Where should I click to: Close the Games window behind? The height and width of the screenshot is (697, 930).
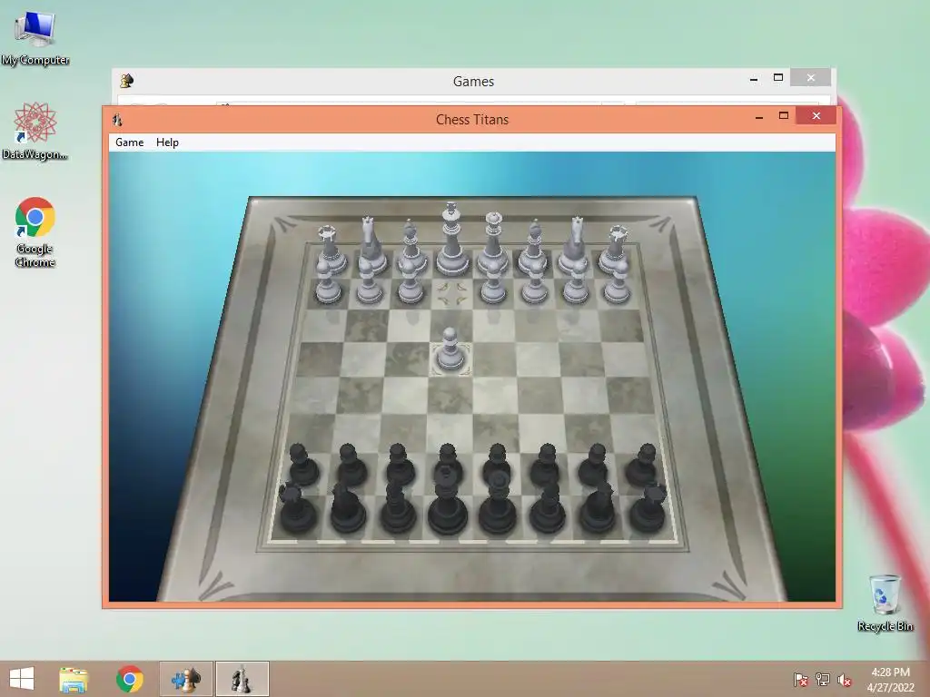click(x=811, y=78)
